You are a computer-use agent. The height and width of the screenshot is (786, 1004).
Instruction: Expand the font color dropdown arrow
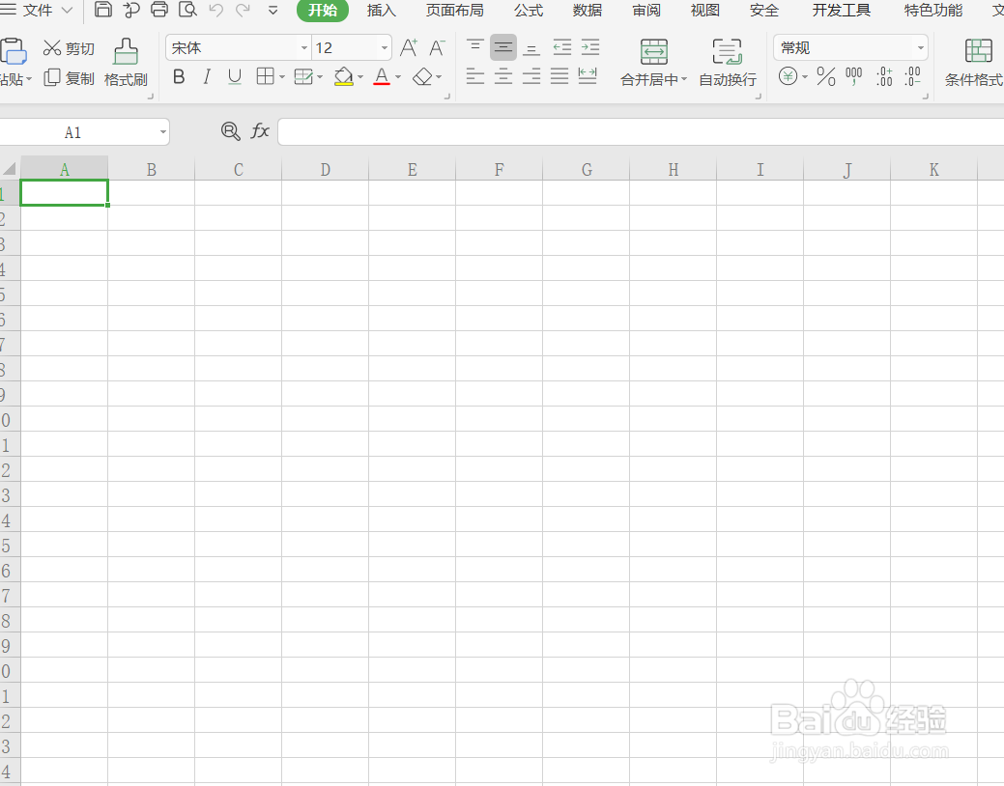[x=397, y=77]
